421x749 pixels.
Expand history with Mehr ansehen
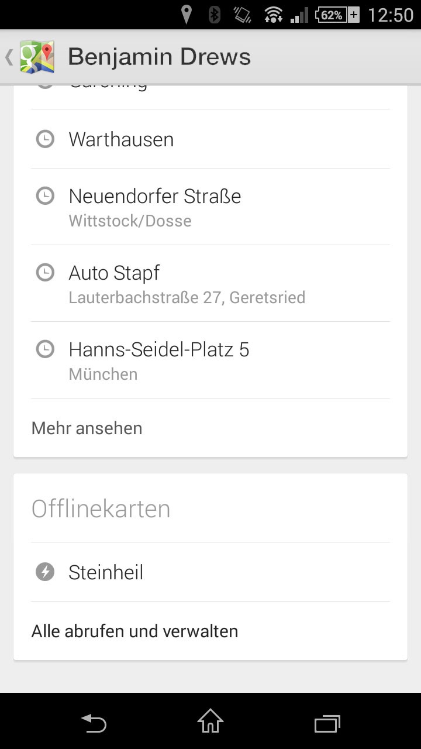coord(87,428)
